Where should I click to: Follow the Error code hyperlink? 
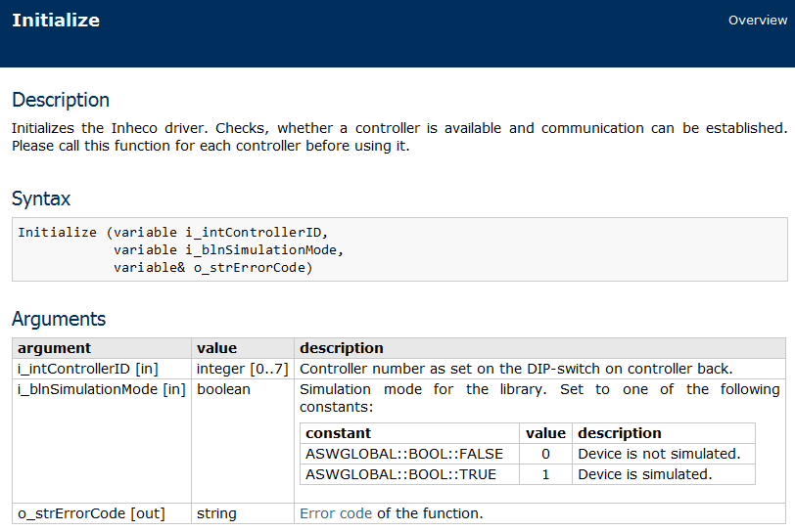[336, 513]
